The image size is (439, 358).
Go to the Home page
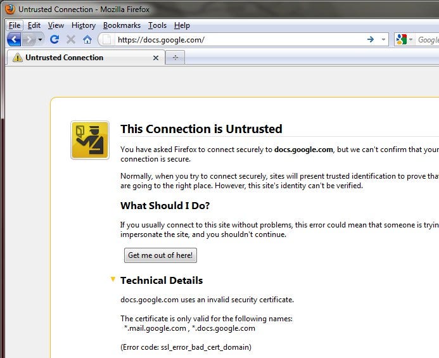click(87, 39)
